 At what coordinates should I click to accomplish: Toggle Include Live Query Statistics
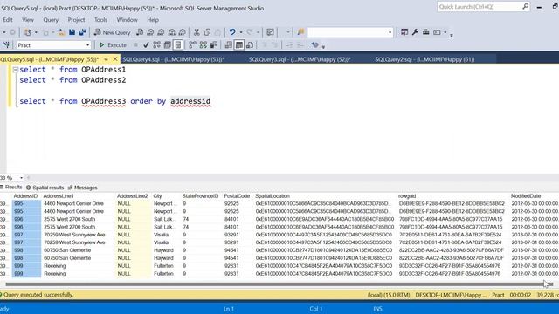[x=204, y=44]
